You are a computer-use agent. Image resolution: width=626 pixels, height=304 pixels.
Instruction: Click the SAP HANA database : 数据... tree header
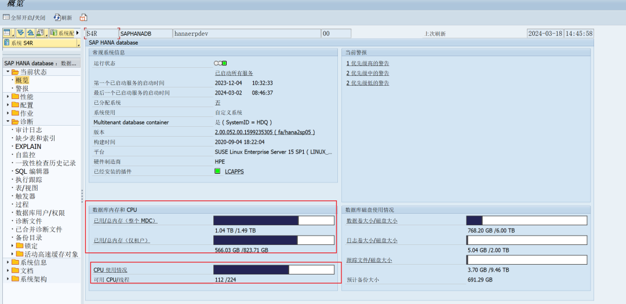pyautogui.click(x=42, y=63)
